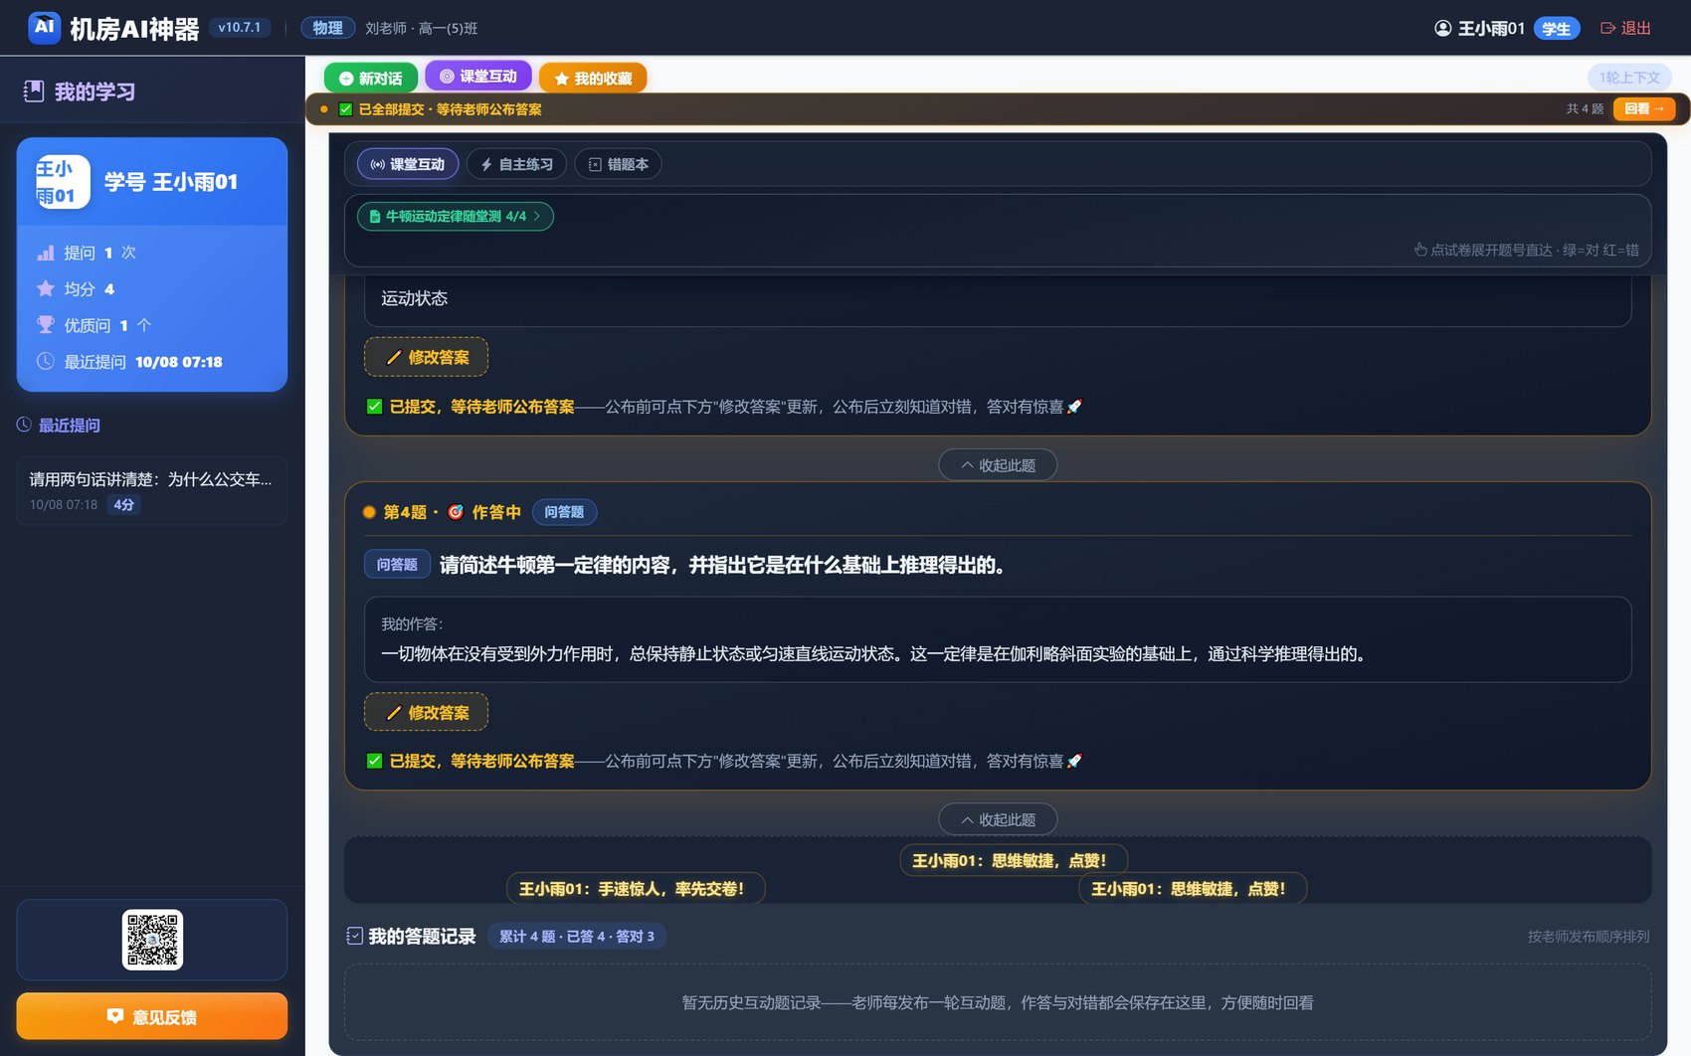The height and width of the screenshot is (1056, 1691).
Task: Click the 优质问 trophy icon
Action: (46, 324)
